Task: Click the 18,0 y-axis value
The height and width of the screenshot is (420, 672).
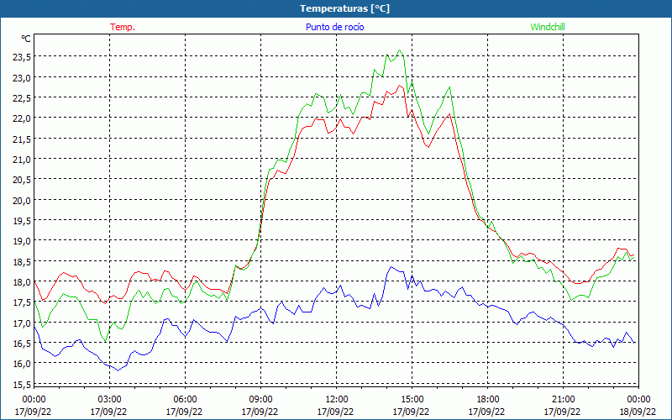Action: click(22, 283)
